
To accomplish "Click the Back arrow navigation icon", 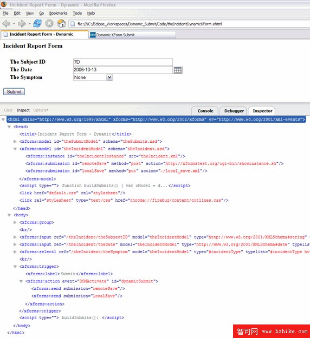I will (x=7, y=23).
